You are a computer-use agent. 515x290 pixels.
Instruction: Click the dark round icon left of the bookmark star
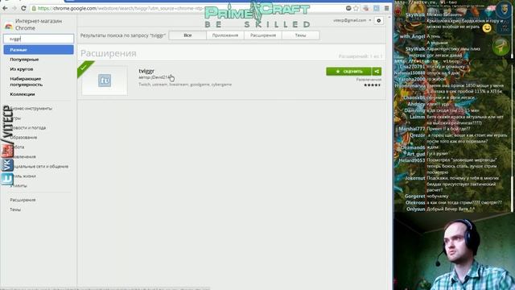tap(348, 8)
